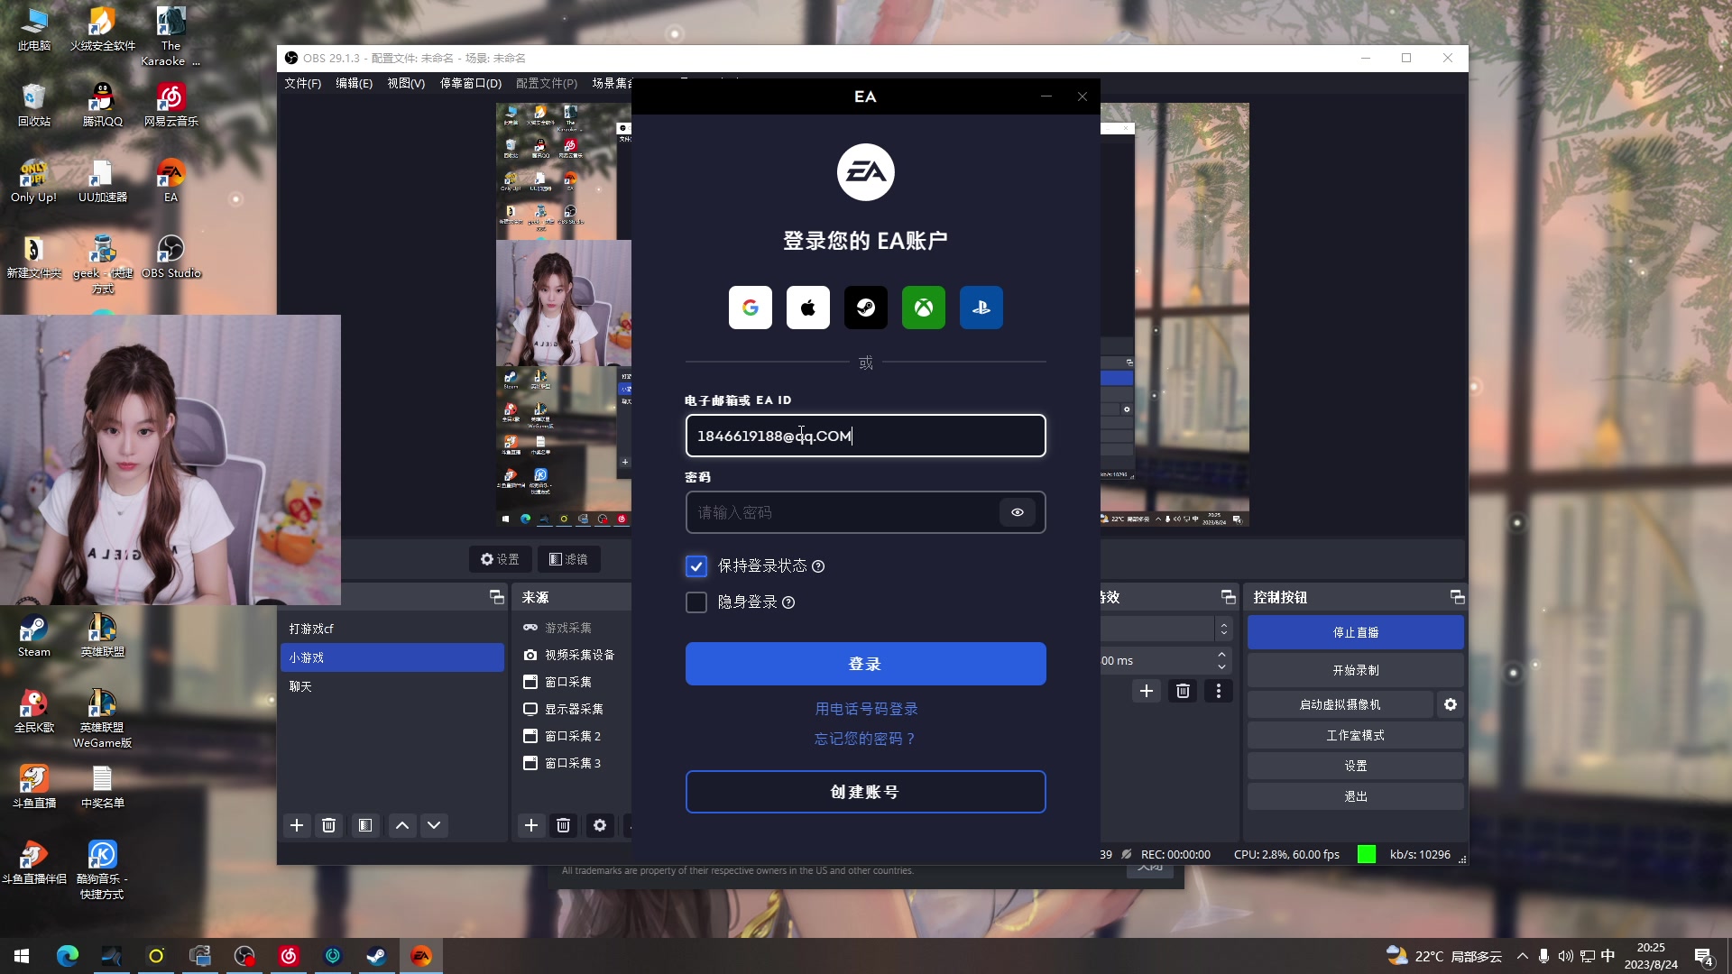This screenshot has height=974, width=1732.
Task: Undock the scenes panel
Action: coord(497,597)
